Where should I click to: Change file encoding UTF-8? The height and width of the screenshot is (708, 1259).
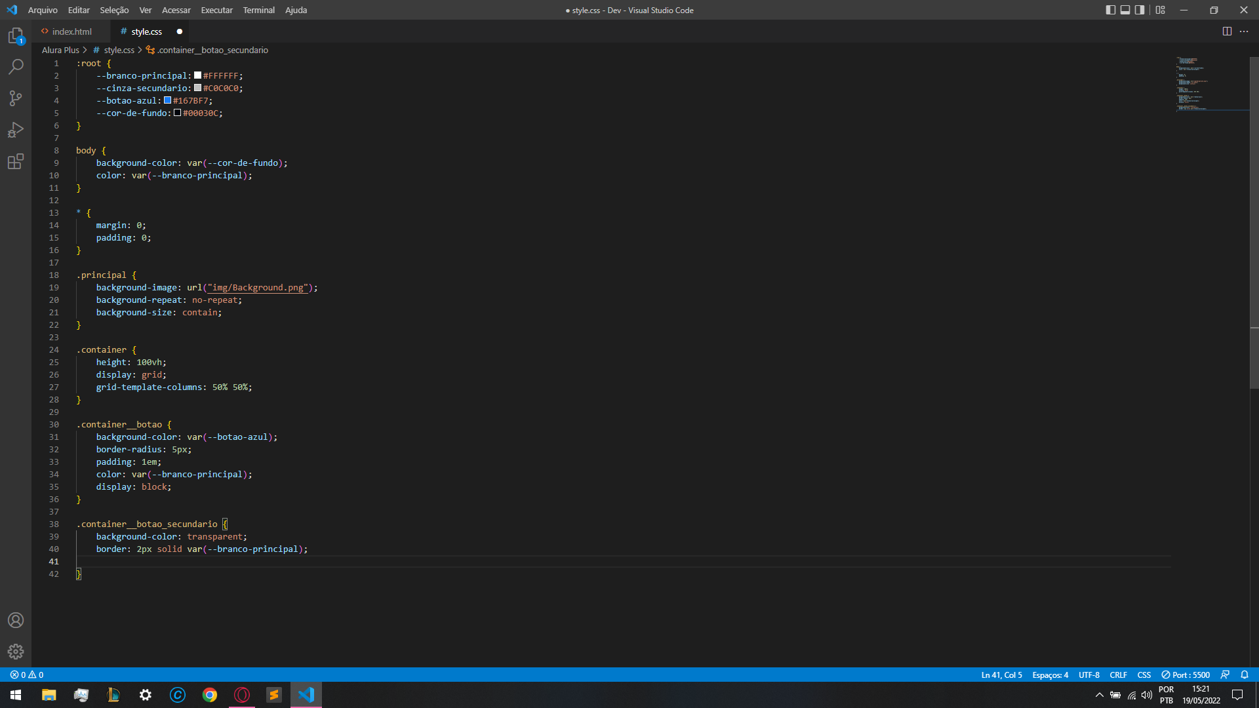coord(1089,675)
